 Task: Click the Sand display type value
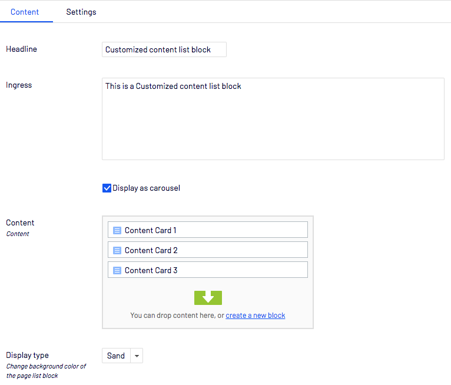click(x=116, y=356)
